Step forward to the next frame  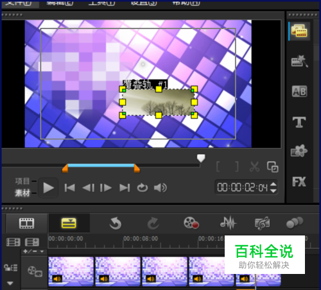[x=106, y=188]
